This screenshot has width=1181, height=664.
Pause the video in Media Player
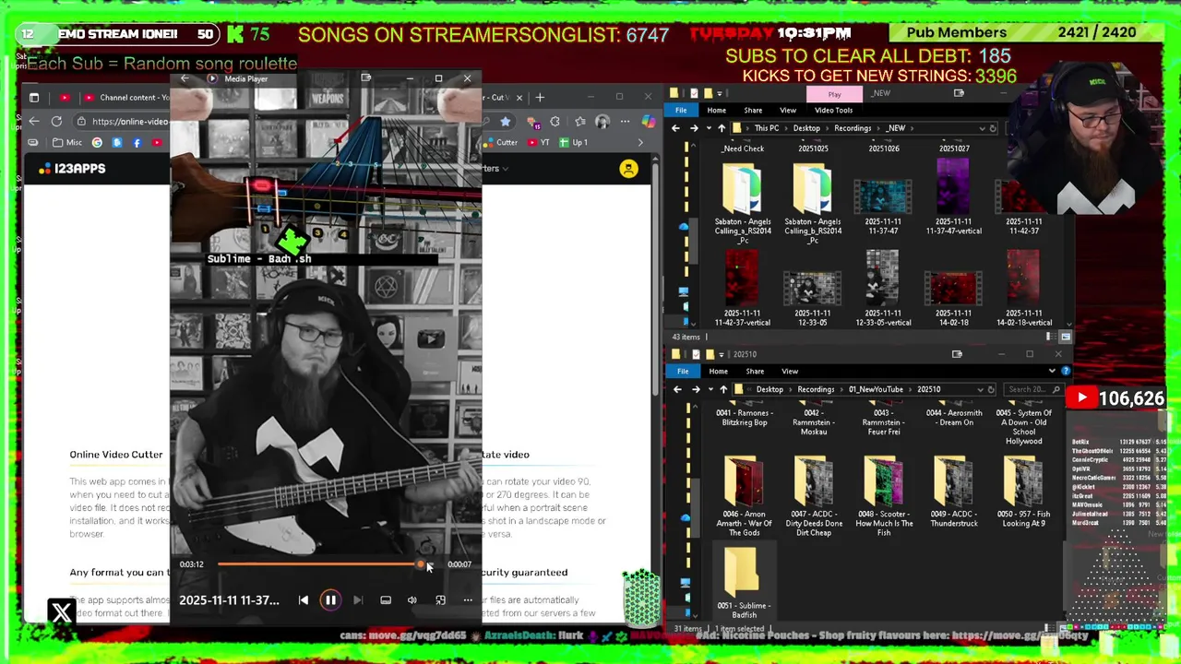pyautogui.click(x=330, y=600)
